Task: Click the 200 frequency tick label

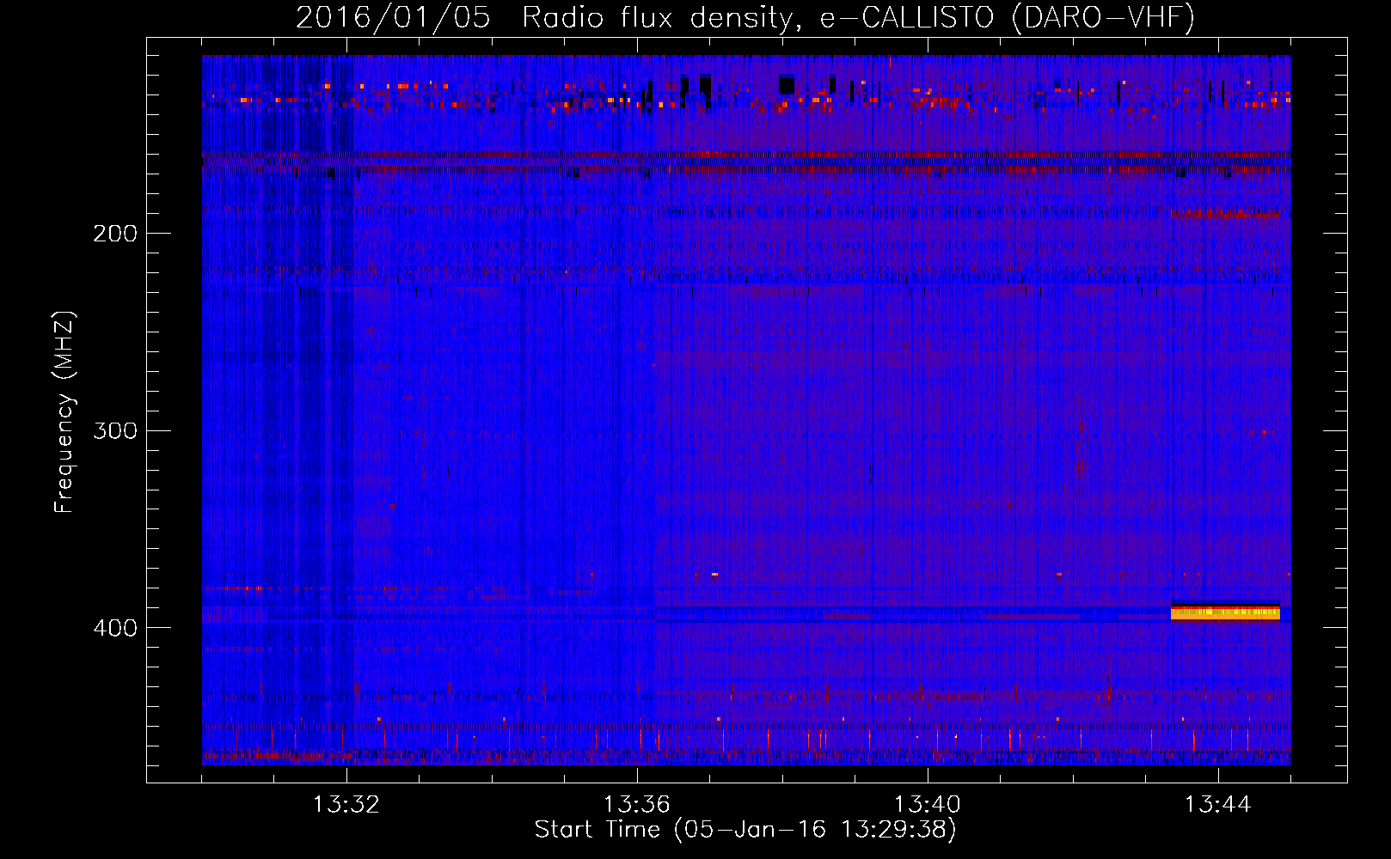Action: (114, 234)
